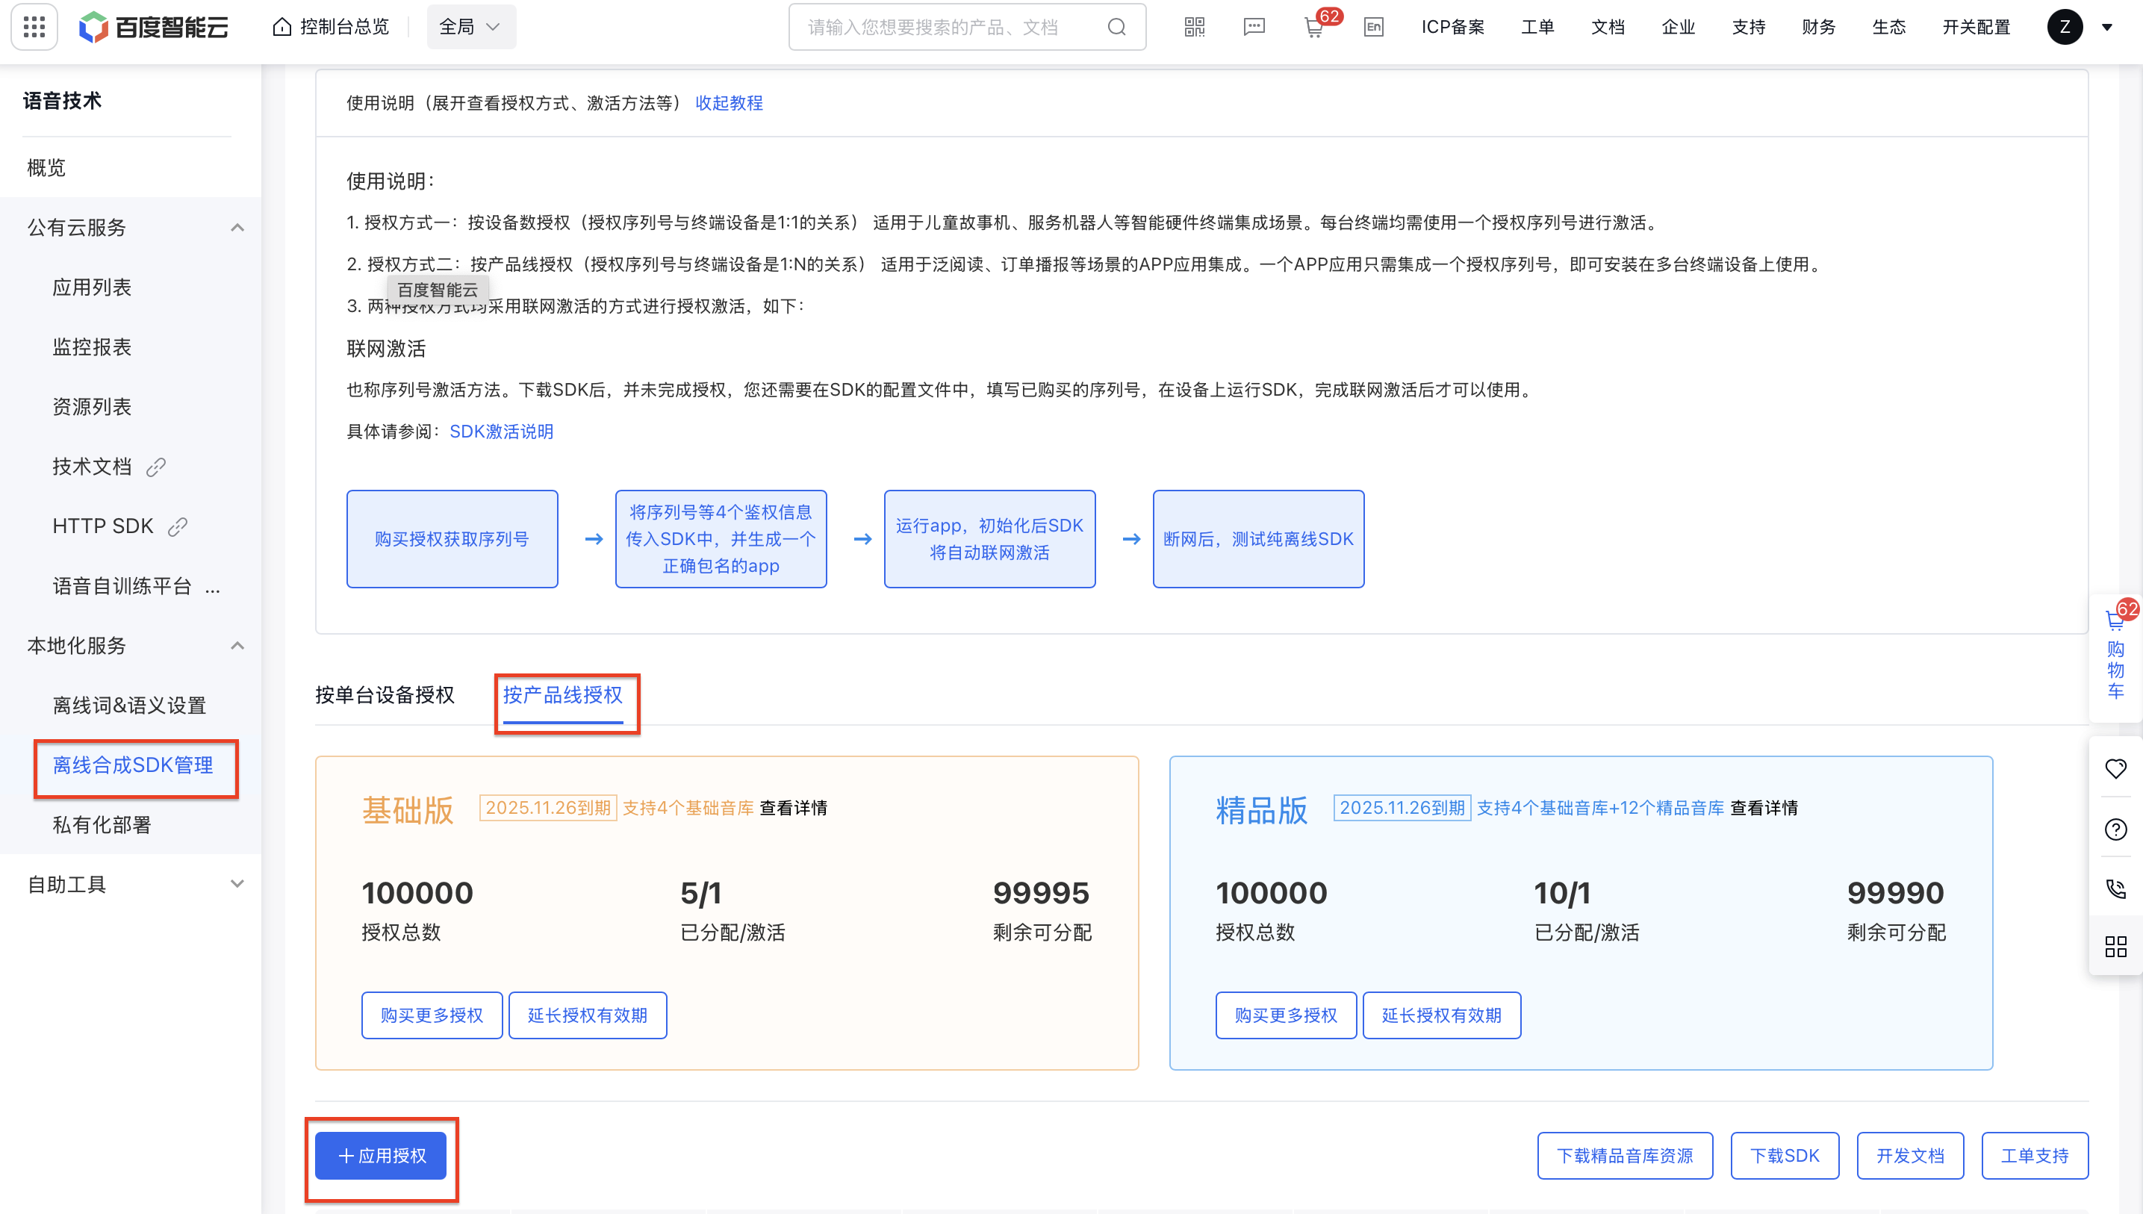
Task: Select 离线合成SDK管理 in sidebar
Action: coord(133,765)
